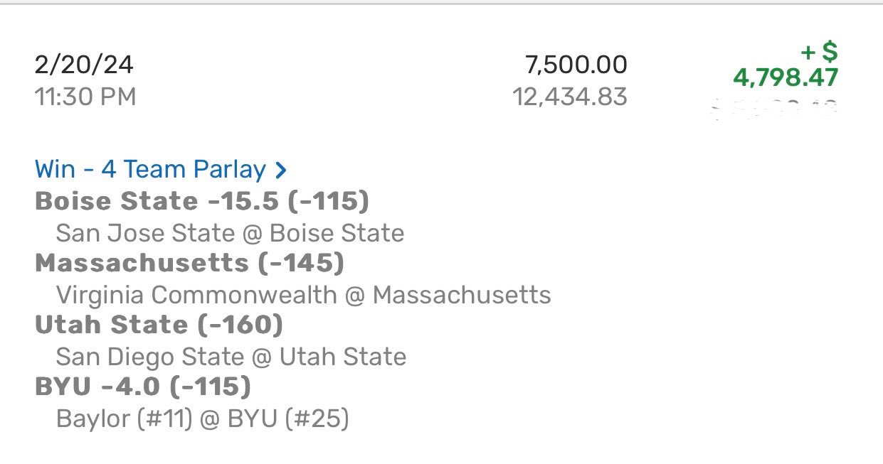Open the Win - 4 Team Parlay link
Screen dimensions: 883x464
(150, 170)
